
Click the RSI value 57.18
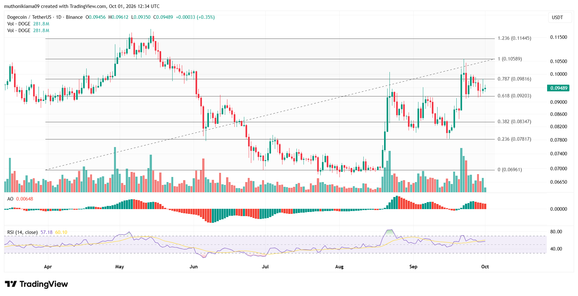point(46,232)
